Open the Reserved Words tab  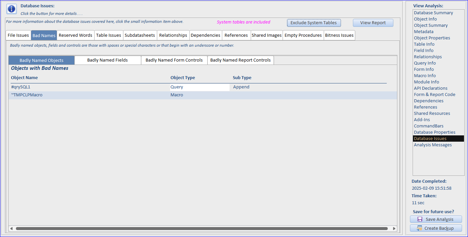point(76,35)
